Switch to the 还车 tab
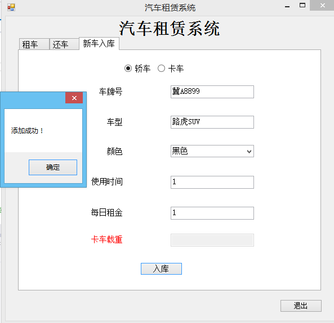This screenshot has width=334, height=323. pyautogui.click(x=64, y=44)
